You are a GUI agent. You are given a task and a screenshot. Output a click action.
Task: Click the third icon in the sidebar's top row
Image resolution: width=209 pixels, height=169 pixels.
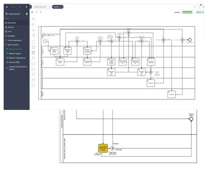tap(20, 7)
